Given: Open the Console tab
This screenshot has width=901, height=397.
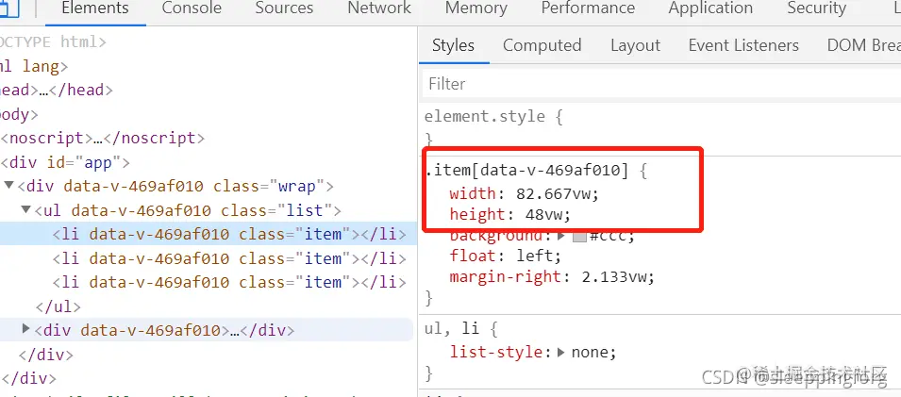Looking at the screenshot, I should [x=192, y=8].
